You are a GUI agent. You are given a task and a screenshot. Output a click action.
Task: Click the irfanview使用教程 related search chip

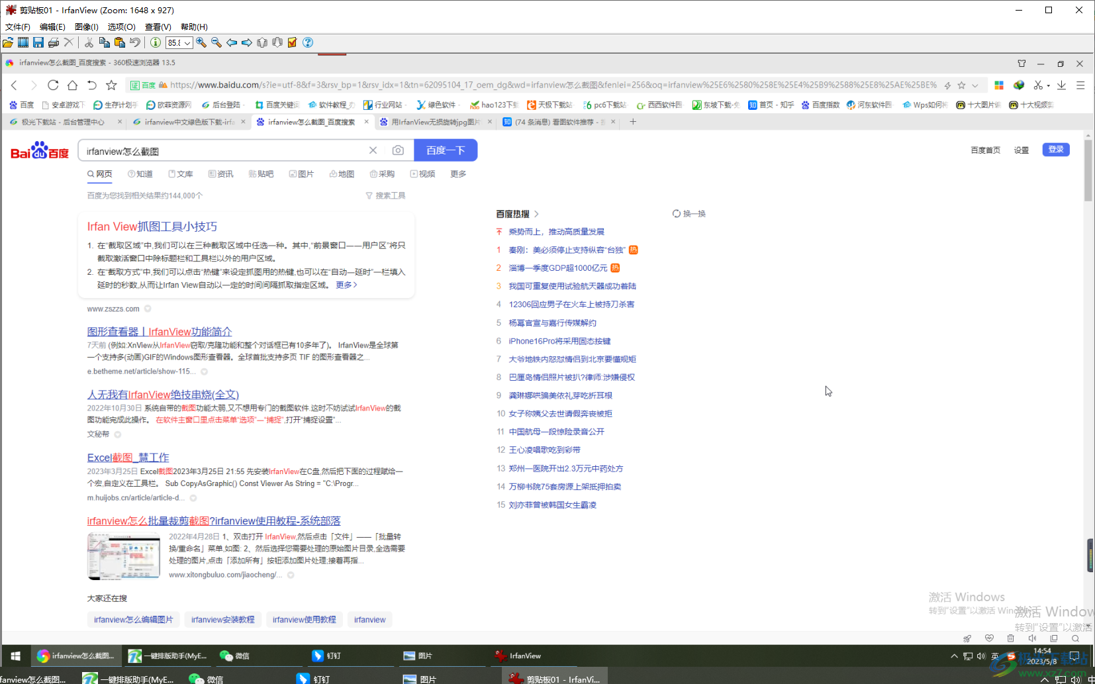[x=305, y=620]
